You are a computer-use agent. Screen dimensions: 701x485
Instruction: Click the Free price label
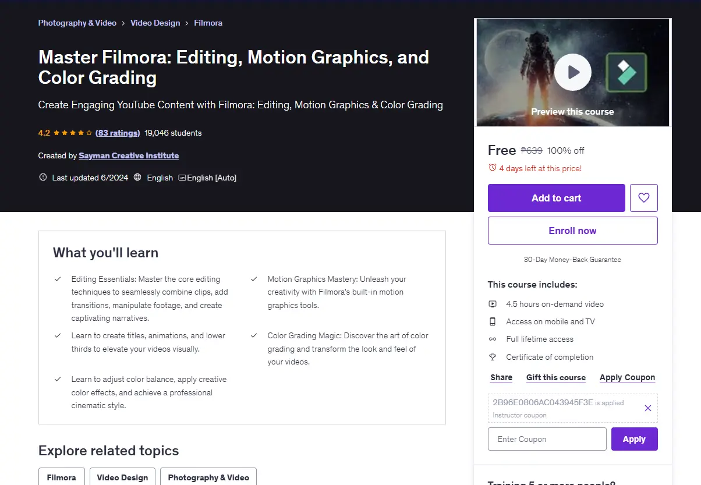point(502,150)
